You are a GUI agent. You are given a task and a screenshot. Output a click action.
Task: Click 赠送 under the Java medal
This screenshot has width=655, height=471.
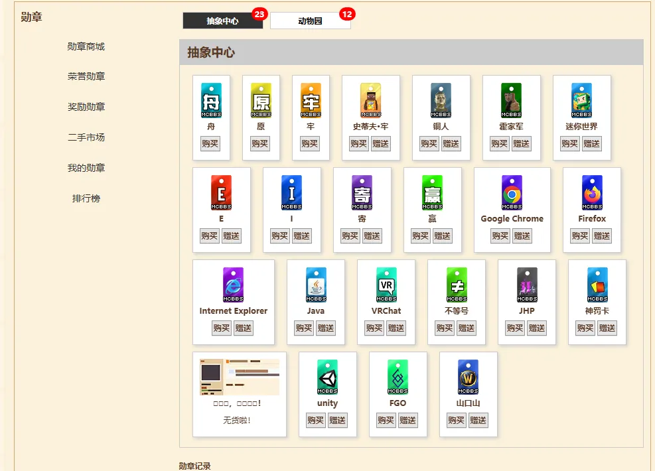click(x=326, y=328)
